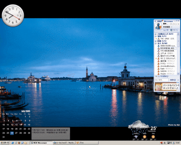The image size is (181, 145).
Task: Open the Messenger advertisement banner
Action: [x=167, y=87]
